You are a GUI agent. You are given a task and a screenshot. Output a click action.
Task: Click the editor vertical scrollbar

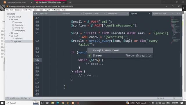click(181, 60)
